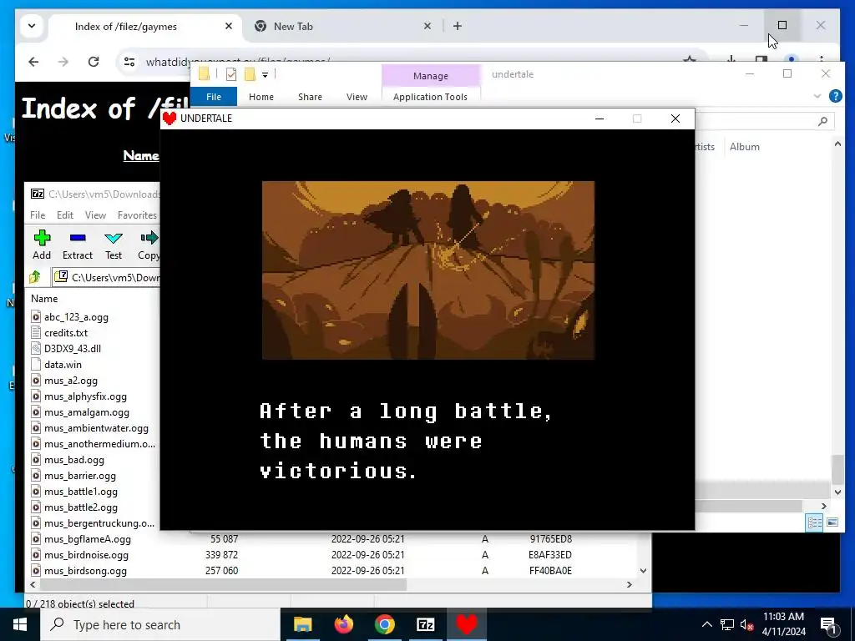Viewport: 855px width, 641px height.
Task: Open View tab in Explorer ribbon
Action: pyautogui.click(x=357, y=97)
